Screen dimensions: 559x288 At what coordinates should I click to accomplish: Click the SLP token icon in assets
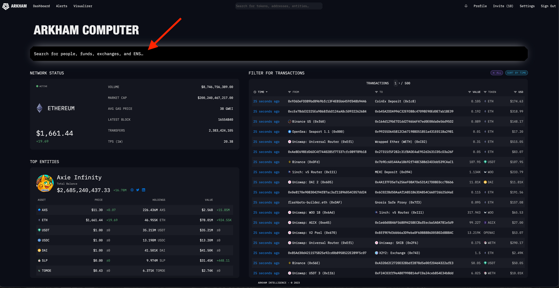tap(39, 260)
